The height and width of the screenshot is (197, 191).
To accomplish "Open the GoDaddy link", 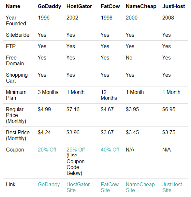I will [x=49, y=184].
